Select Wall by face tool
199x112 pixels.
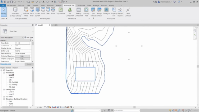(48, 11)
